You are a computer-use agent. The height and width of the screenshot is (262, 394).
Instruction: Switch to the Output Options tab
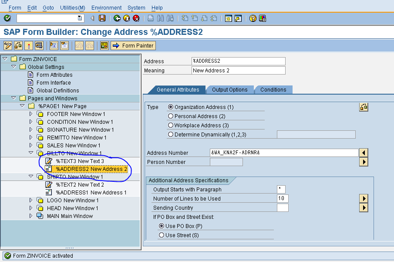pos(230,90)
